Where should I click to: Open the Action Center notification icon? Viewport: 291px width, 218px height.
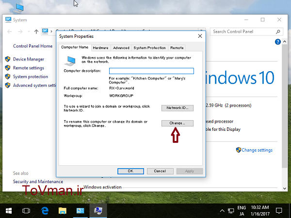coord(279,211)
